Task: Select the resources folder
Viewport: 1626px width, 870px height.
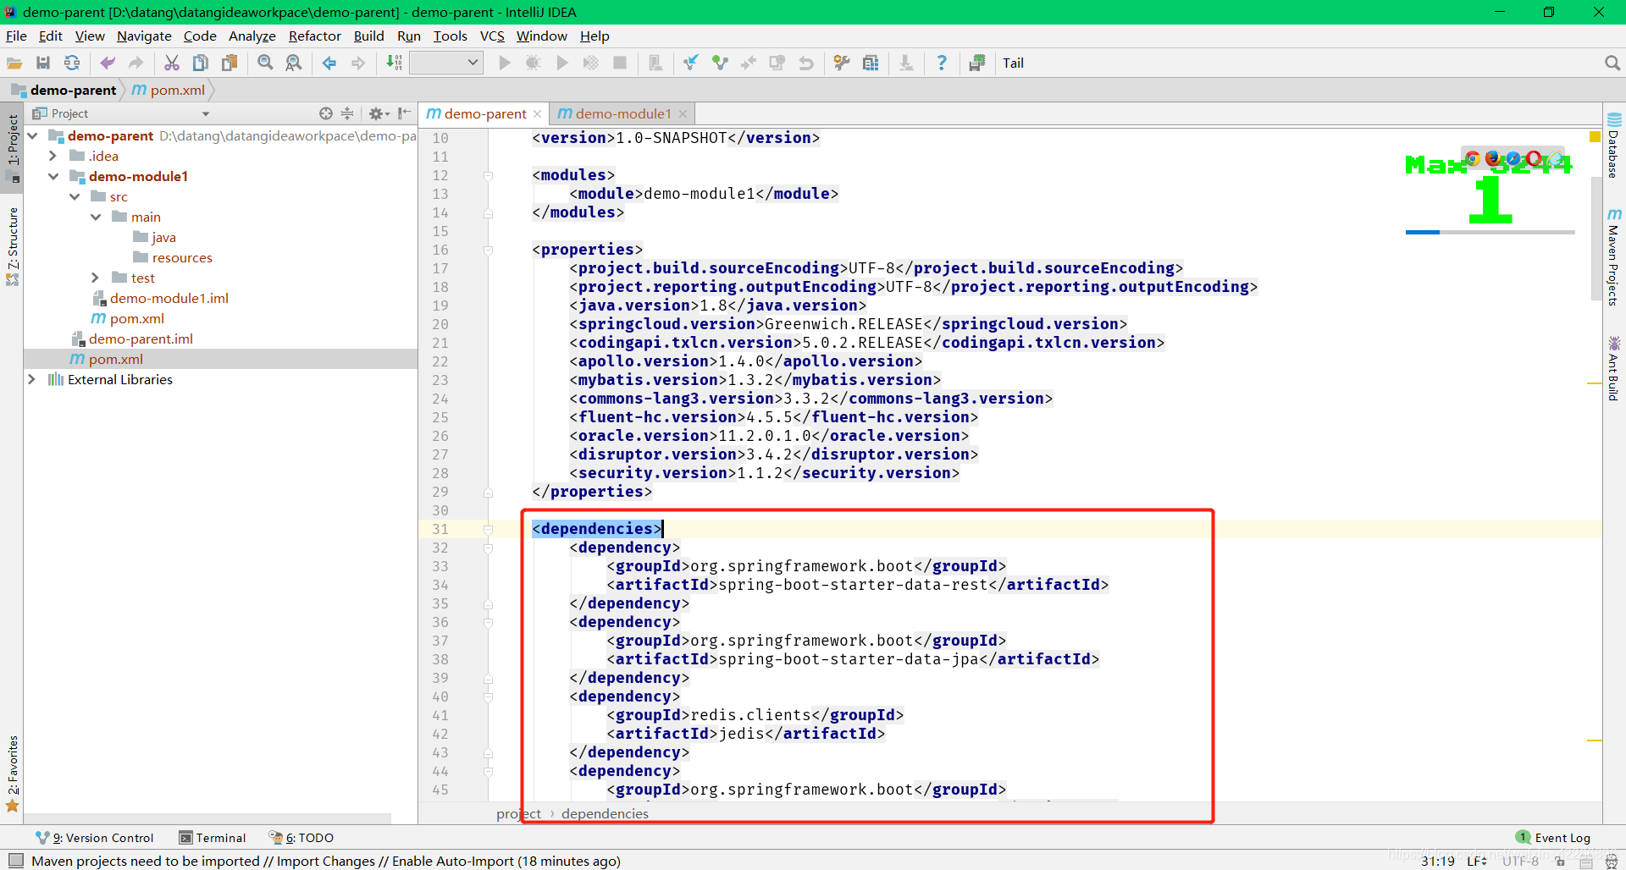Action: click(x=182, y=257)
